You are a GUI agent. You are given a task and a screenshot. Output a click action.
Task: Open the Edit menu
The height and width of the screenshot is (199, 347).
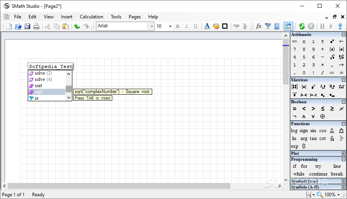click(x=32, y=17)
